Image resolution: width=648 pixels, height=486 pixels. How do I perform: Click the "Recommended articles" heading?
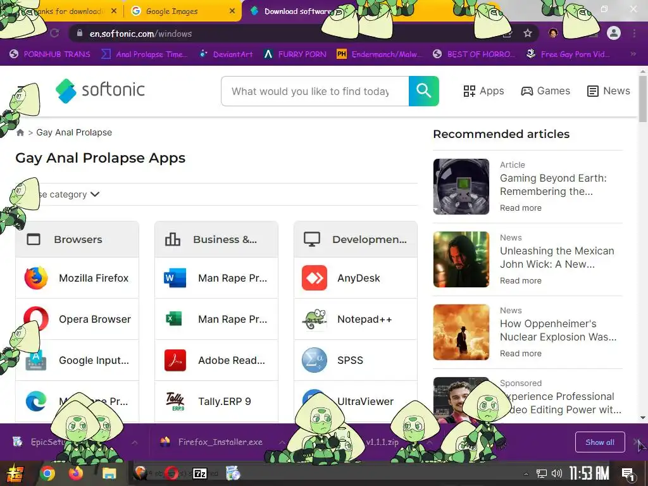[501, 134]
